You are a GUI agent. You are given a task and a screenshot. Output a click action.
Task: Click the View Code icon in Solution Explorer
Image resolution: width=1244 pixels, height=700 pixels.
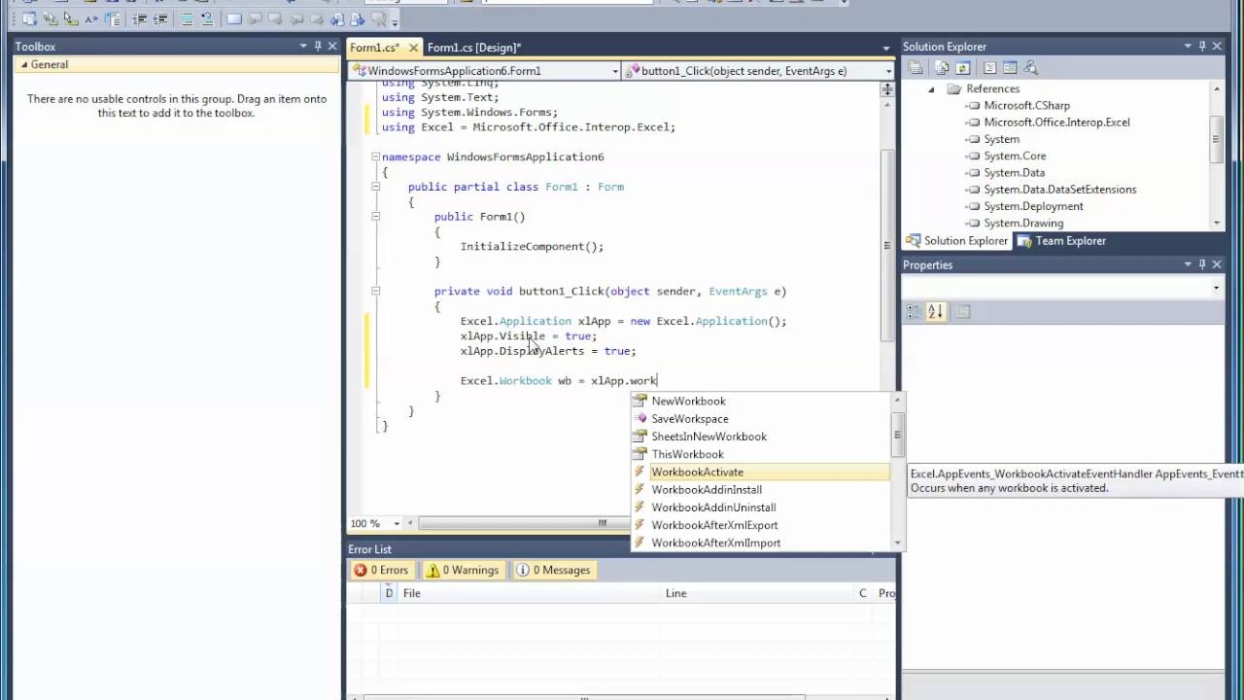coord(989,67)
